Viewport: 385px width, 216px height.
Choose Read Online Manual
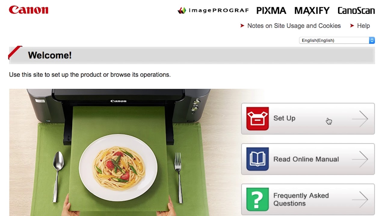pyautogui.click(x=306, y=159)
